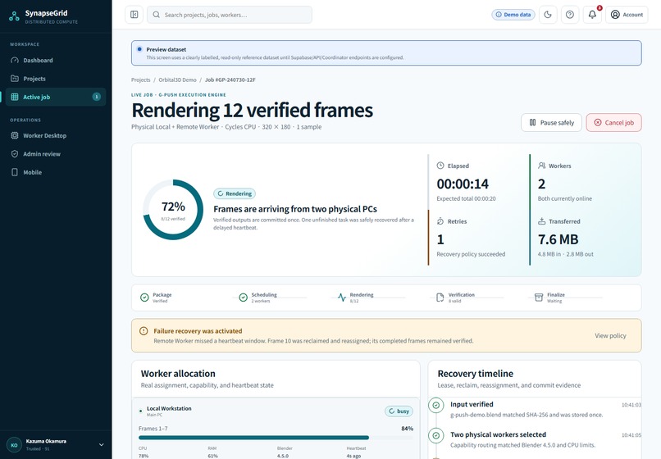
Task: Switch theme with the moon icon
Action: click(548, 15)
